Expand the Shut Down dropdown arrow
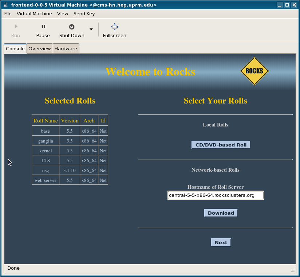This screenshot has height=277, width=300. (x=91, y=29)
